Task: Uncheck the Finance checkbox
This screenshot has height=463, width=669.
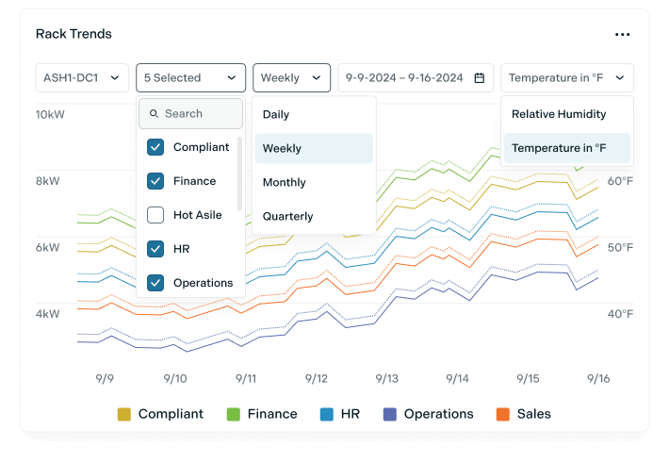Action: tap(155, 181)
